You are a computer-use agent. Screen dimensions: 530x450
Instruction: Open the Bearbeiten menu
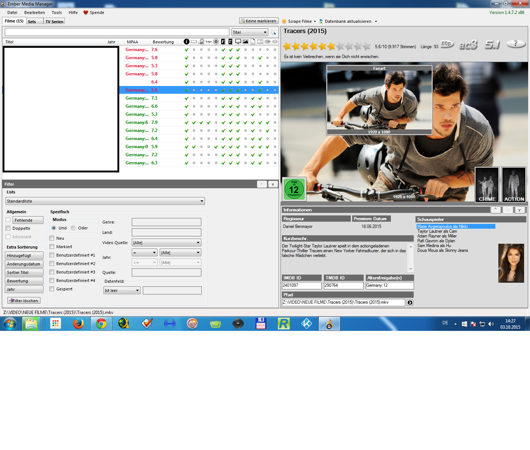point(35,12)
